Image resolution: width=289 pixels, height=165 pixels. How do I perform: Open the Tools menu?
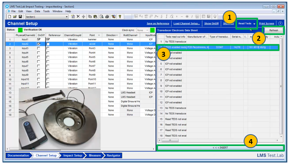tap(47, 11)
